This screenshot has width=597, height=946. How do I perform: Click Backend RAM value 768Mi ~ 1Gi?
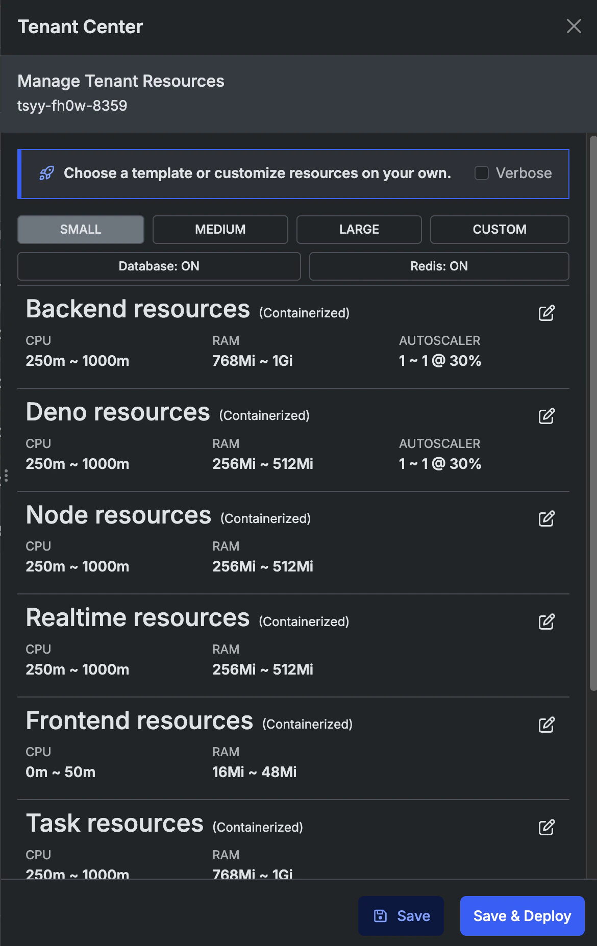coord(253,361)
